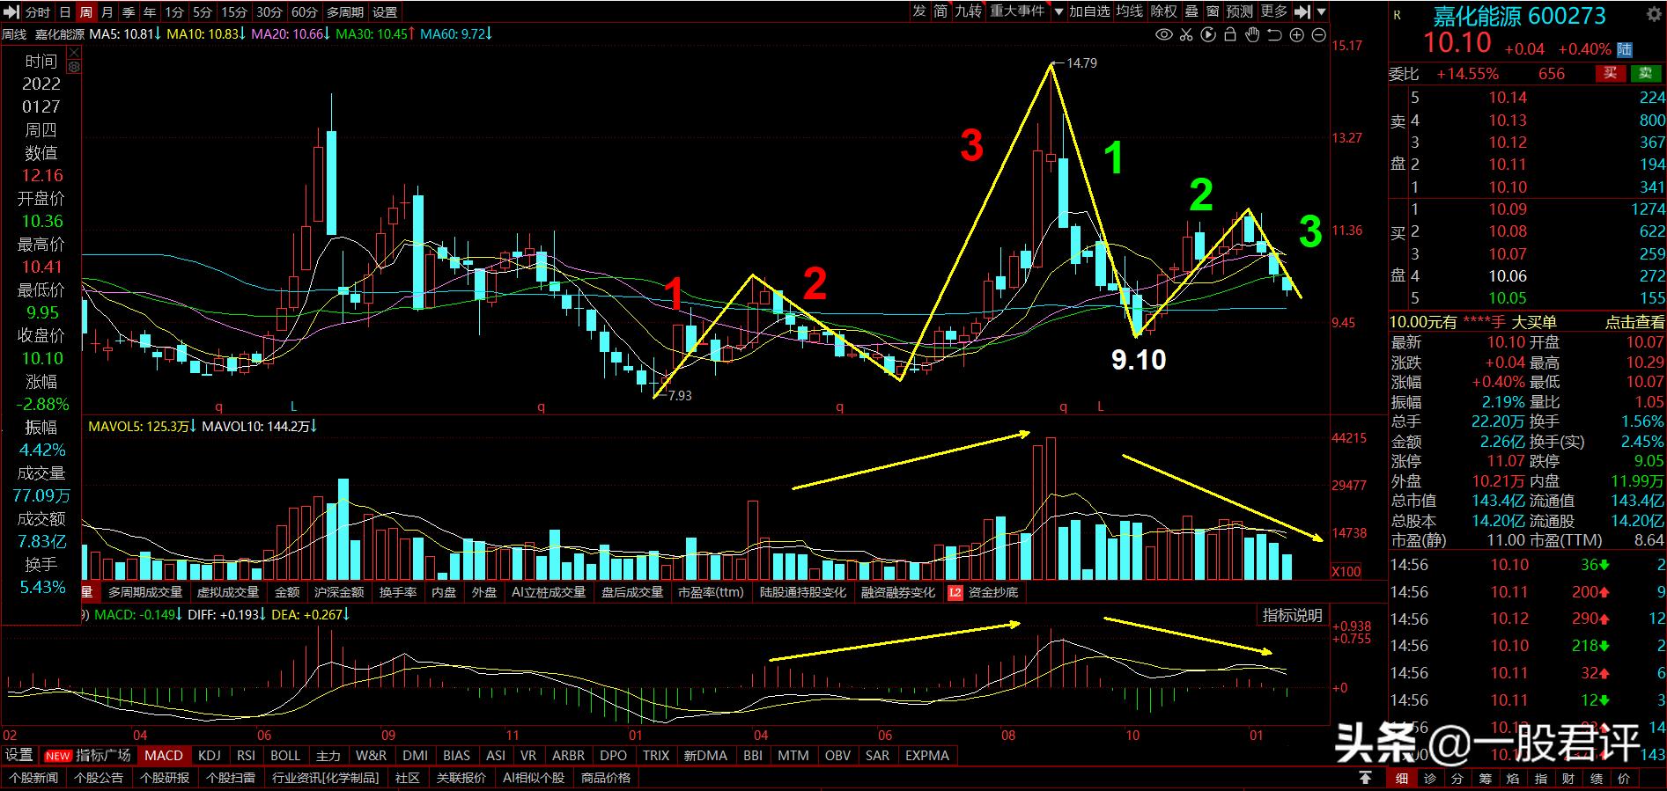
Task: Click the green 卖 sell button
Action: pyautogui.click(x=1645, y=74)
